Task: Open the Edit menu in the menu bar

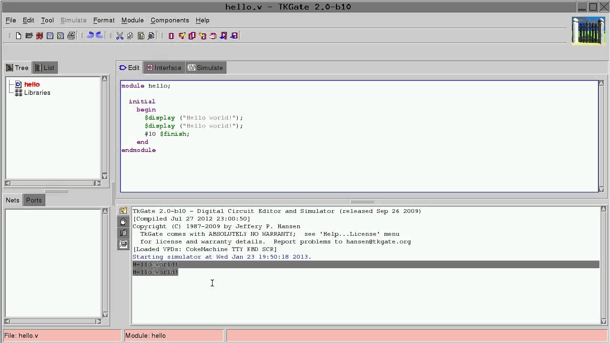Action: coord(28,20)
